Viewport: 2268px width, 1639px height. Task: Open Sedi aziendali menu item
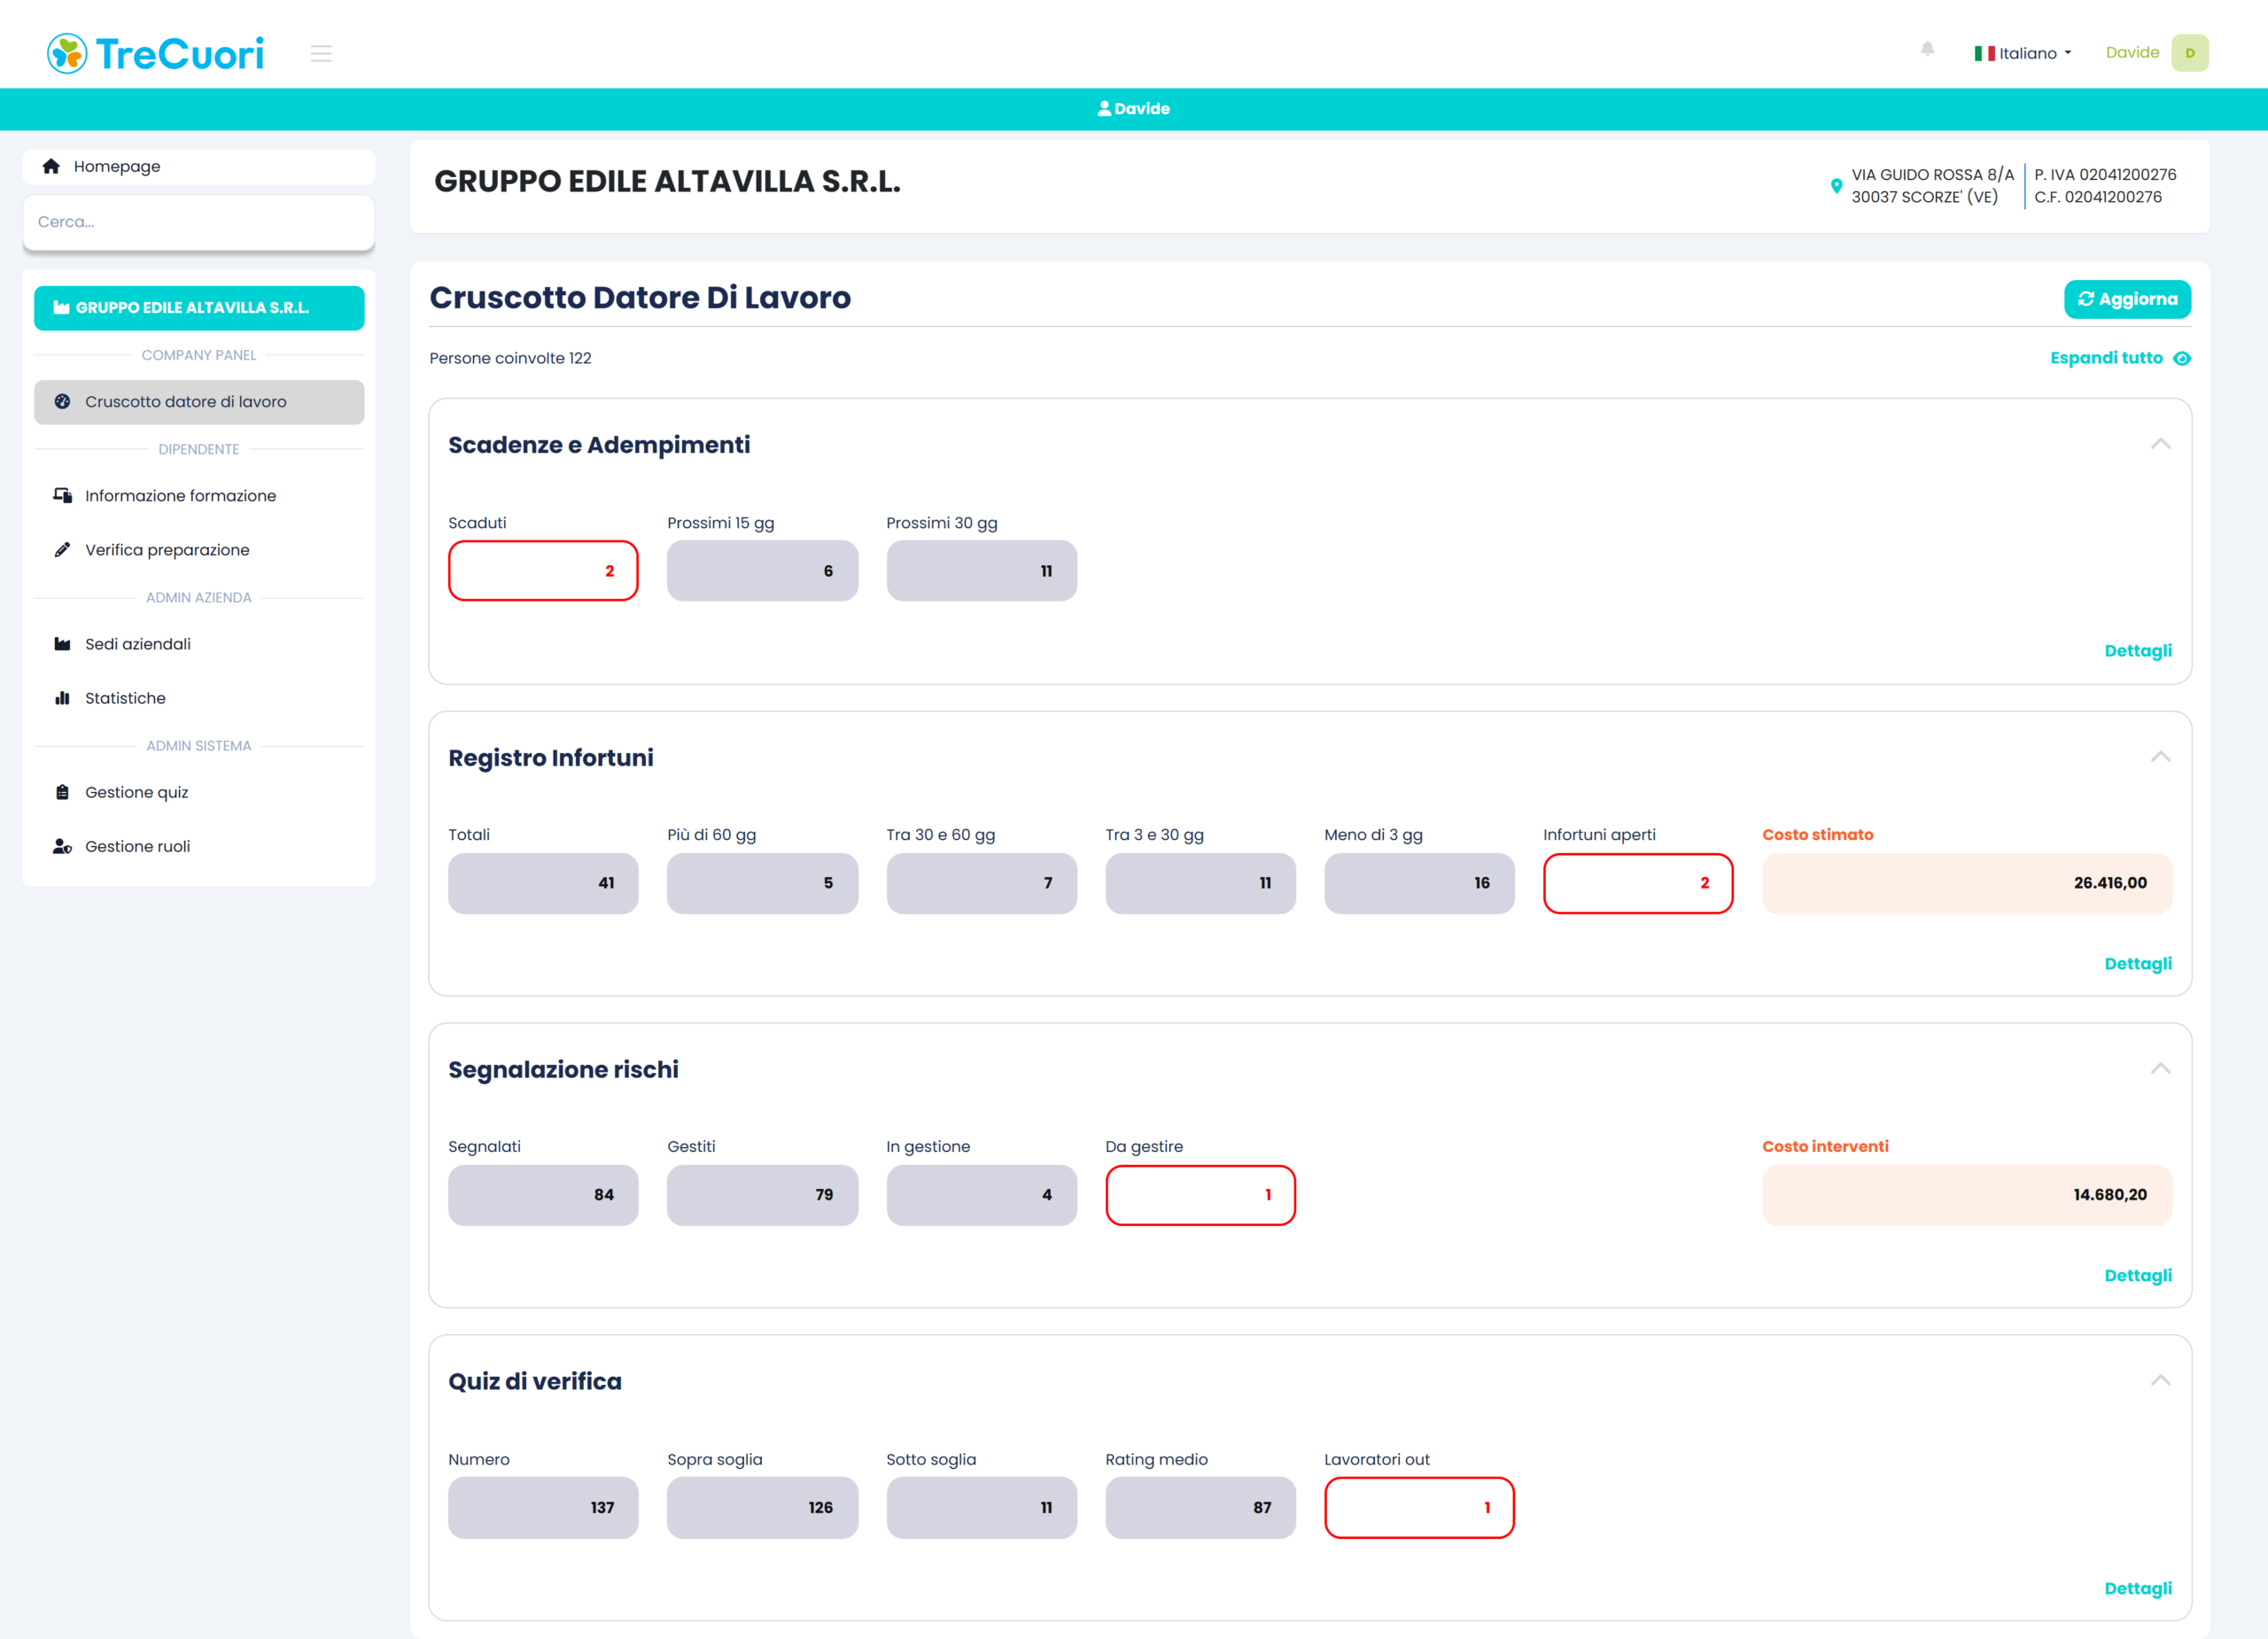click(x=138, y=644)
